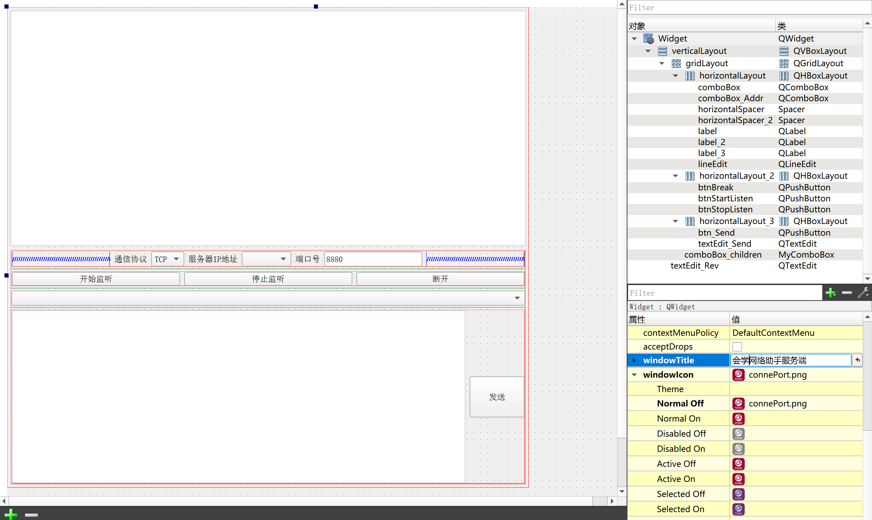The width and height of the screenshot is (872, 520).
Task: Click the Disabled Off icon preview
Action: tap(738, 434)
